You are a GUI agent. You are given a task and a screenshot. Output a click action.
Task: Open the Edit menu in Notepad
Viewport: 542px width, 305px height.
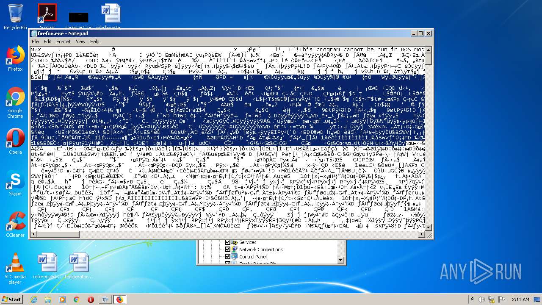click(47, 42)
